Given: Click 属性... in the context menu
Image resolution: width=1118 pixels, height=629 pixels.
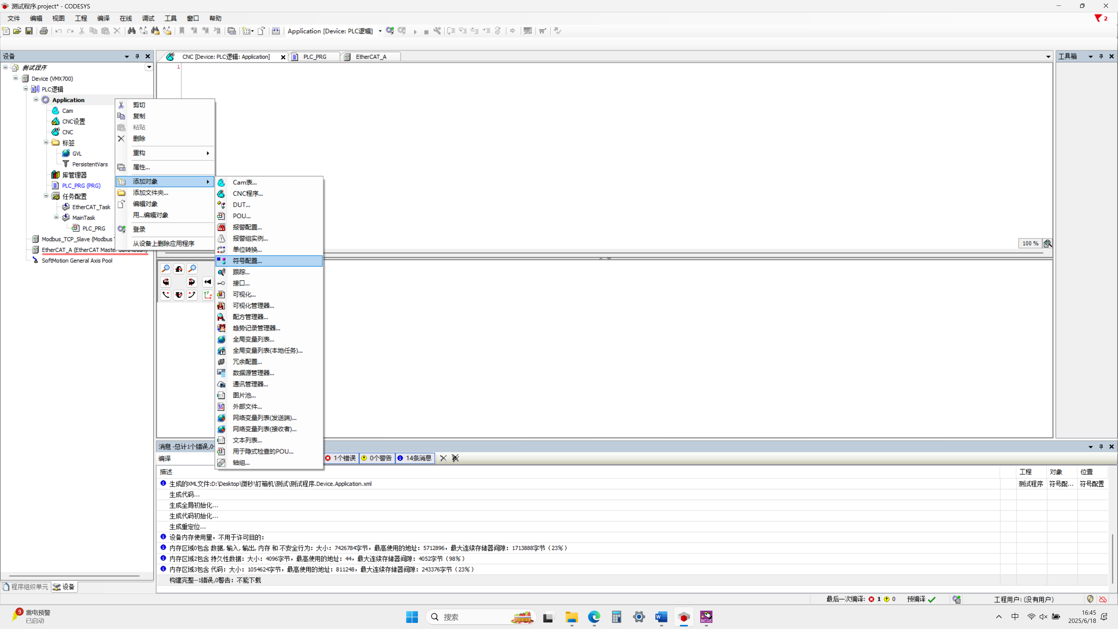Looking at the screenshot, I should (x=141, y=167).
